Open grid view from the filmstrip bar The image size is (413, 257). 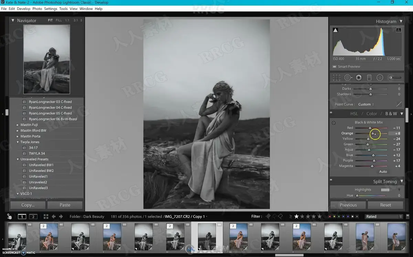(46, 216)
